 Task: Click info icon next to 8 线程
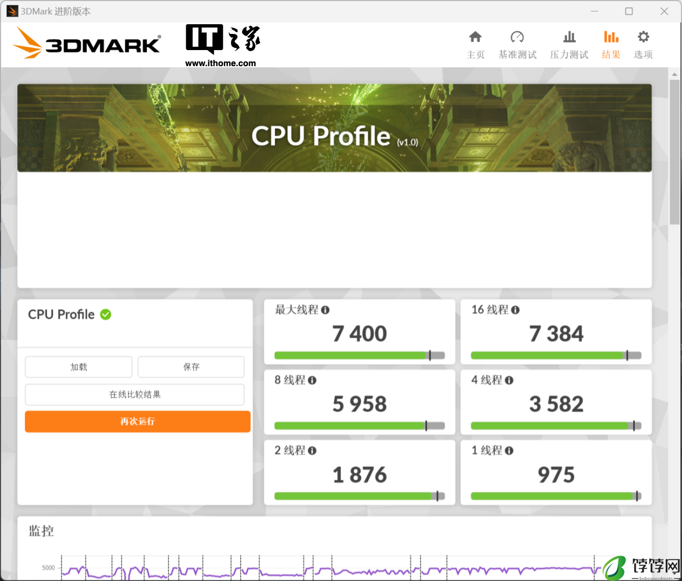(312, 380)
